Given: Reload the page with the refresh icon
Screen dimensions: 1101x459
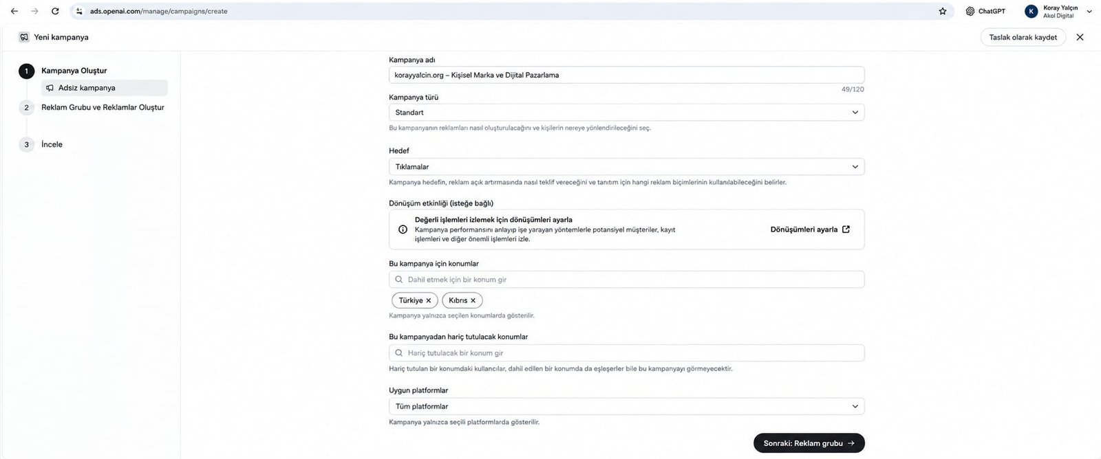Looking at the screenshot, I should [55, 11].
